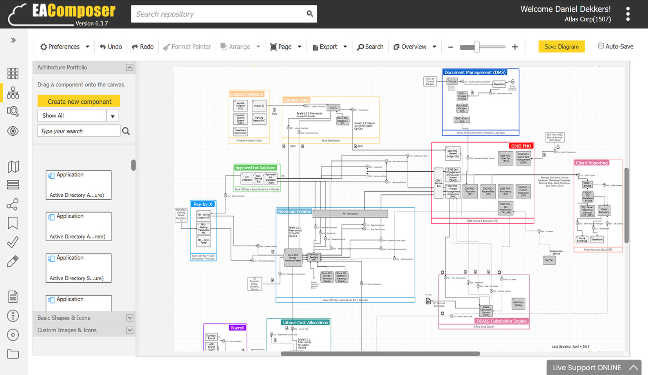Collapse the Achitecture Portfolio panel
The height and width of the screenshot is (375, 648).
click(x=130, y=67)
